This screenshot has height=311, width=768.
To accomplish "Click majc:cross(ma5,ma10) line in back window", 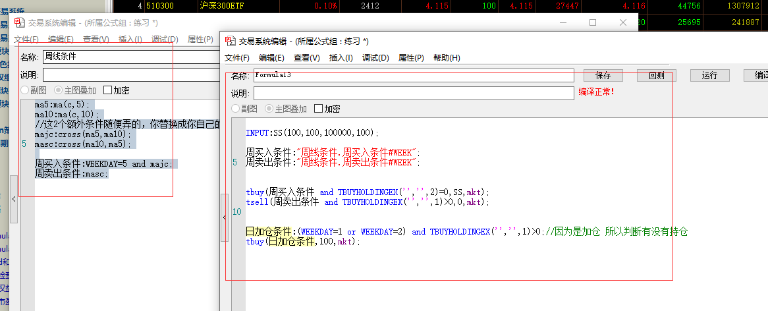I will (83, 134).
